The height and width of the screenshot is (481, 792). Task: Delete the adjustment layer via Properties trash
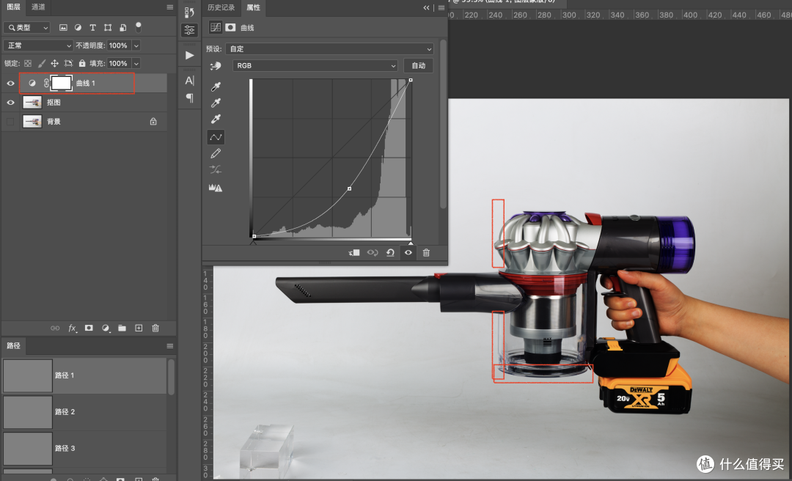pyautogui.click(x=426, y=252)
